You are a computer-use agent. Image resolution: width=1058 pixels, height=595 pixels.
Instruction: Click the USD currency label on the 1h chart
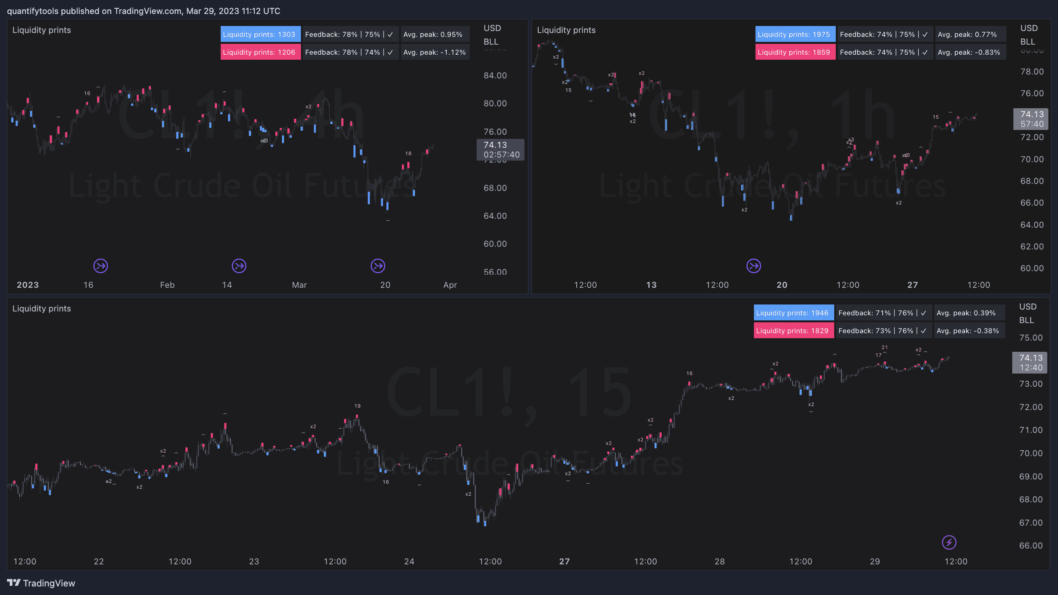coord(1029,28)
